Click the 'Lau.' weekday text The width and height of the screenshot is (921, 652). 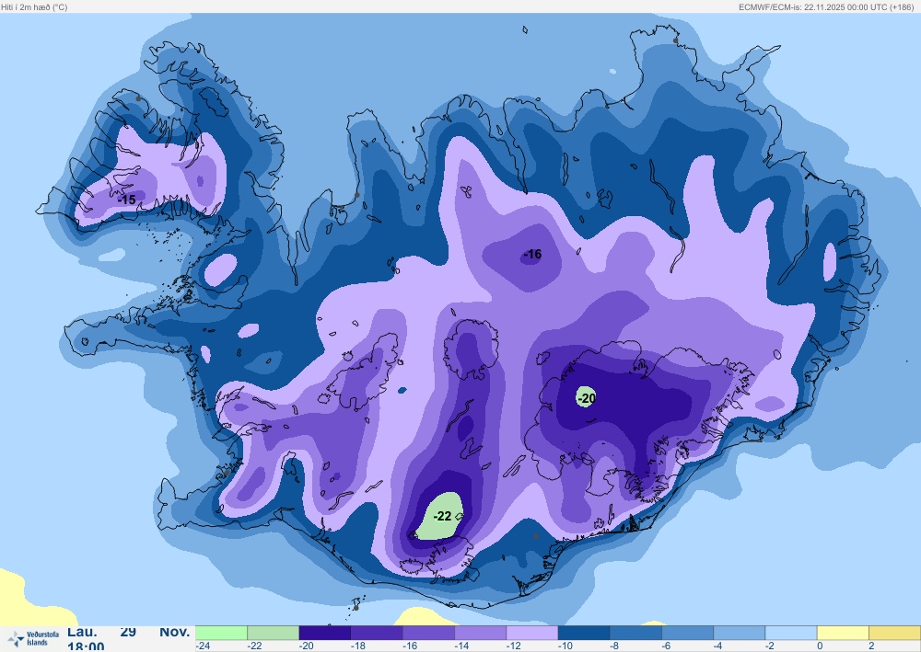pos(82,632)
